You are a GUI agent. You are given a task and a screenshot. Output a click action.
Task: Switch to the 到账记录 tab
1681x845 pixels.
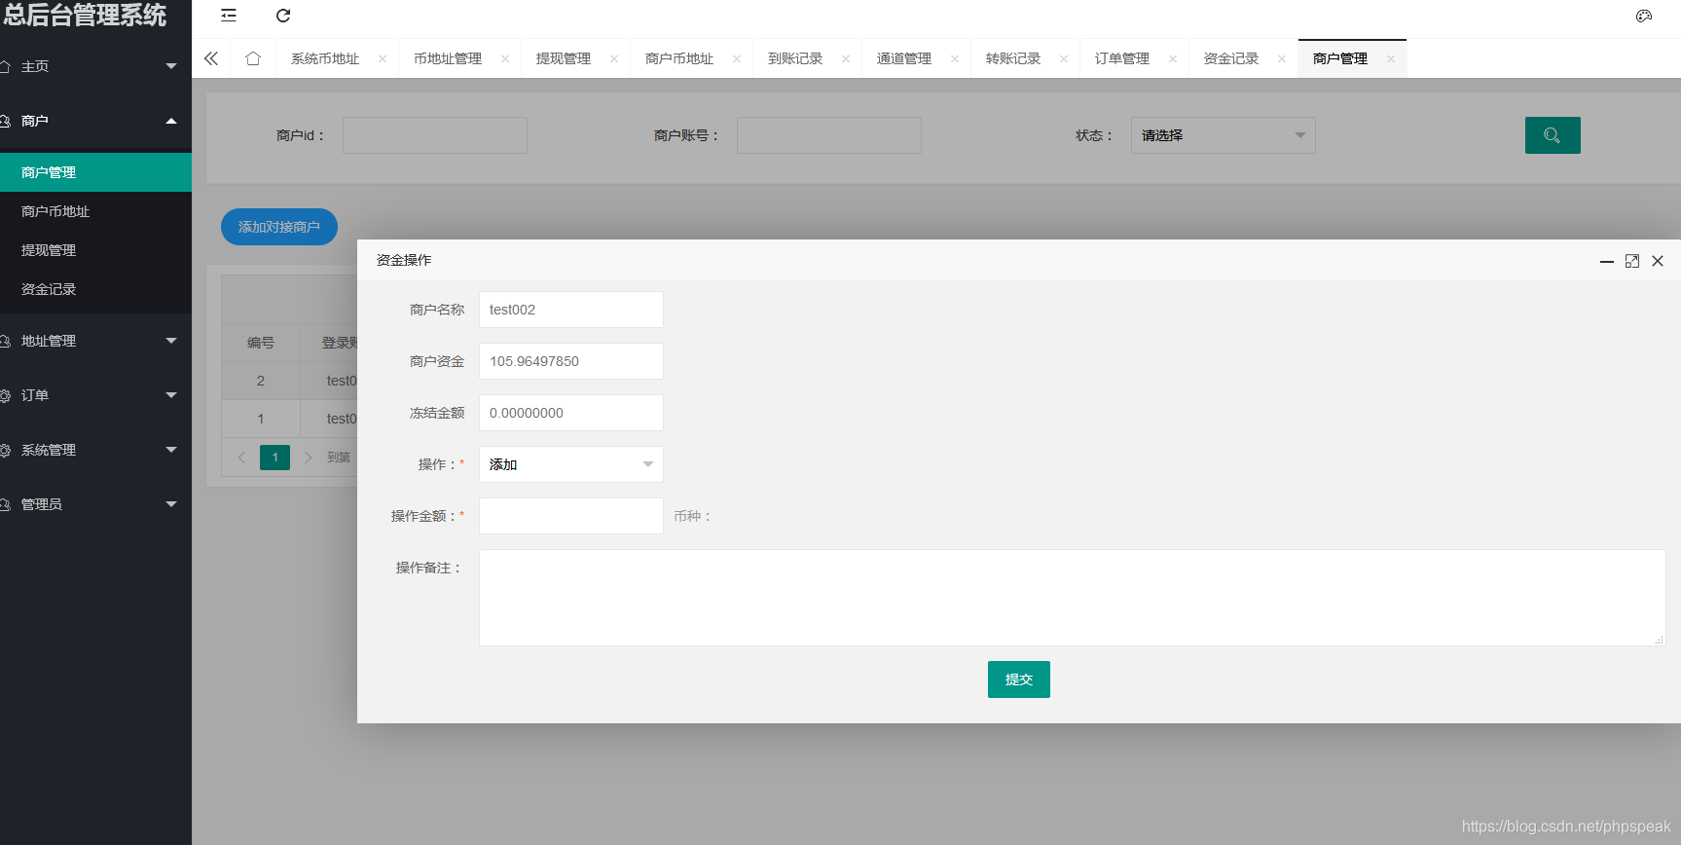[x=795, y=59]
